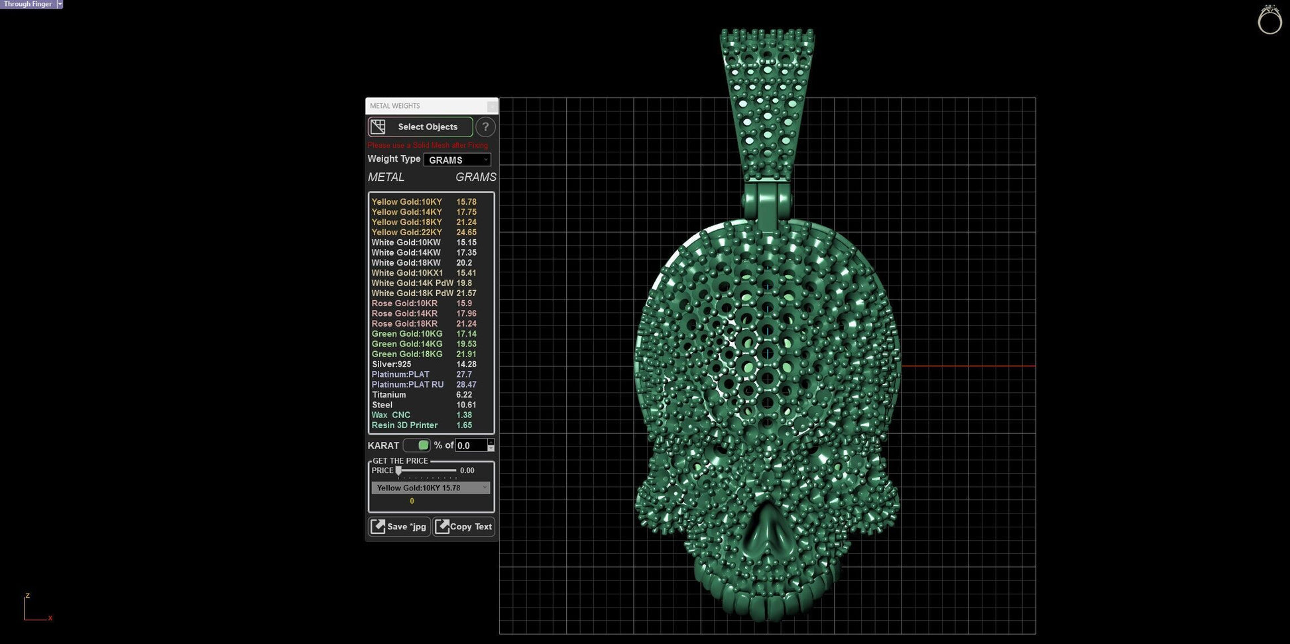The image size is (1290, 644).
Task: Select the Platinum:PLAT row
Action: 431,374
